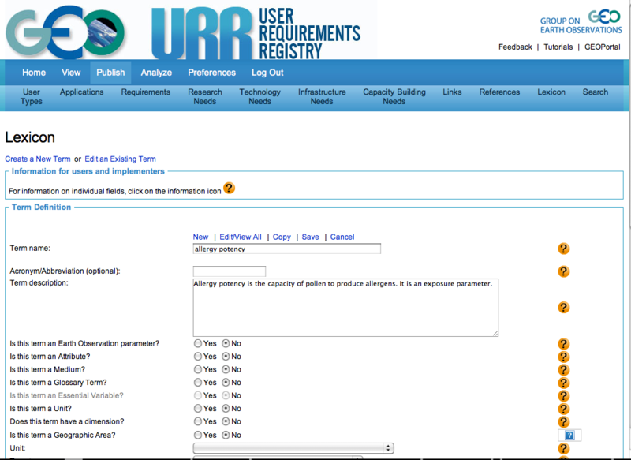
Task: Click help icon next to Term name
Action: coord(563,249)
